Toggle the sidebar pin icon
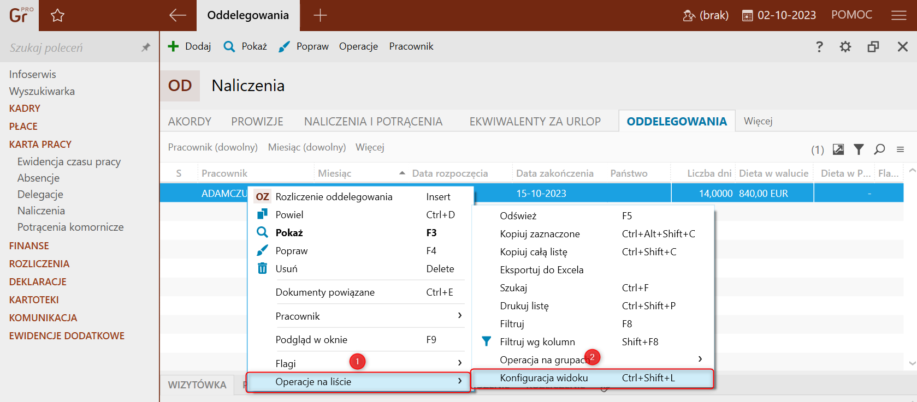 coord(146,47)
